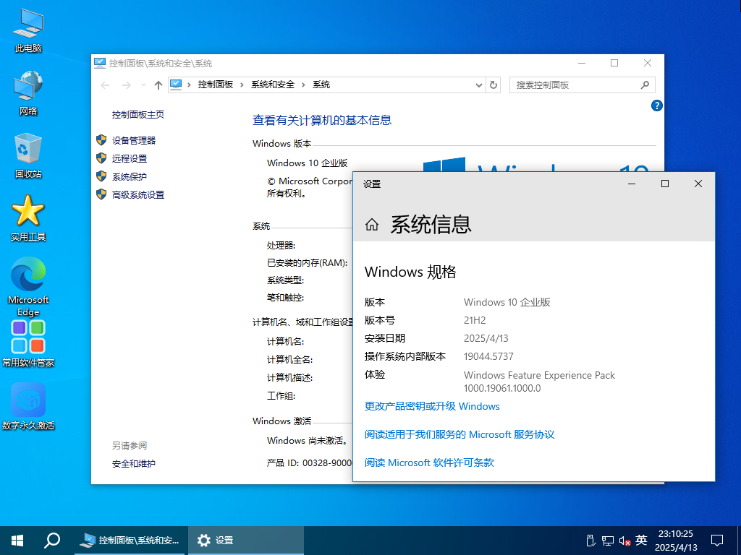Open the 实用工具 star icon
This screenshot has width=741, height=555.
coord(28,218)
